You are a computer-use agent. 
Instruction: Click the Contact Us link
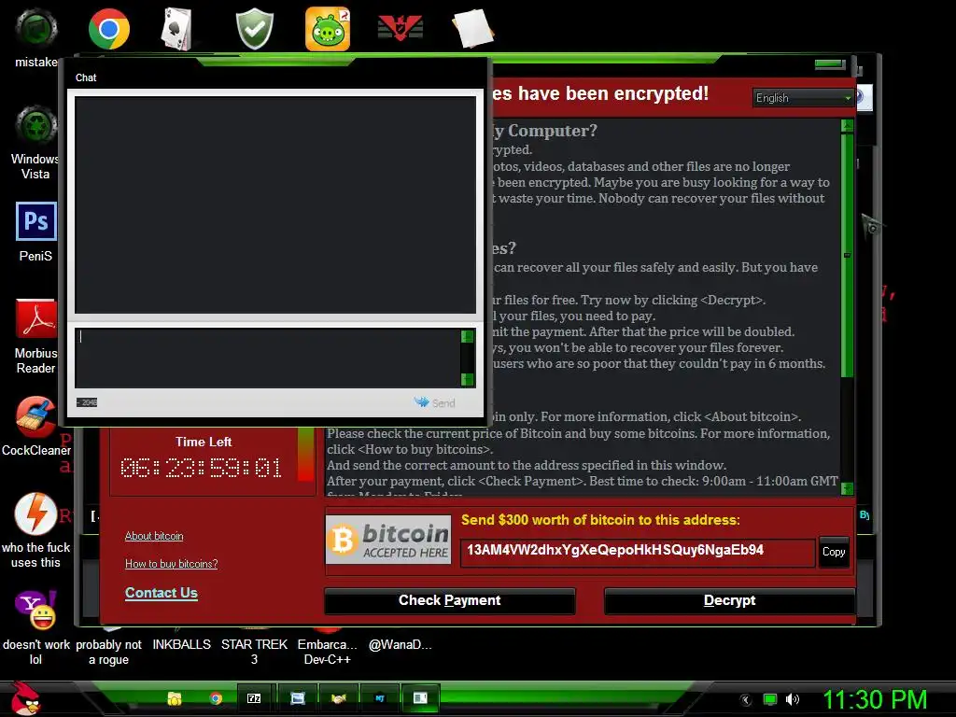coord(161,593)
